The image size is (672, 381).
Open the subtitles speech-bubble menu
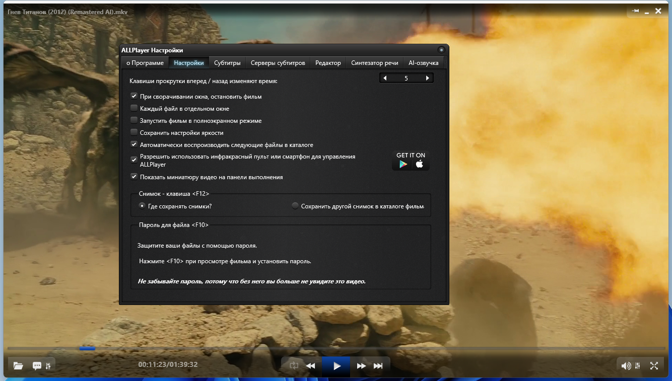[37, 366]
